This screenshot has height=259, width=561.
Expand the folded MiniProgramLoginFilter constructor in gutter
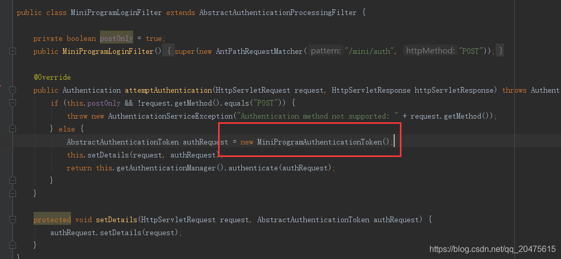point(12,51)
